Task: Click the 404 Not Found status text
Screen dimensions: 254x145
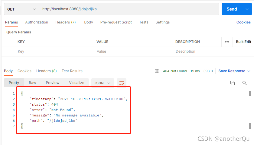Action: point(175,71)
